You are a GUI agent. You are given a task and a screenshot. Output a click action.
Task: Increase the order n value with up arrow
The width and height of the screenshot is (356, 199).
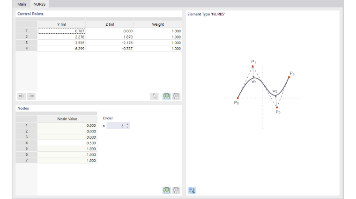127,124
